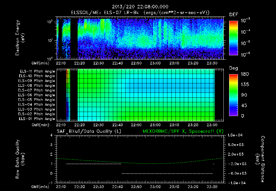This screenshot has width=276, height=191.
Task: Click the DEF color scale bar
Action: (234, 38)
